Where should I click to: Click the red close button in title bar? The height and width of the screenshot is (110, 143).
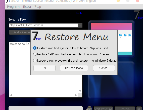click(x=138, y=1)
